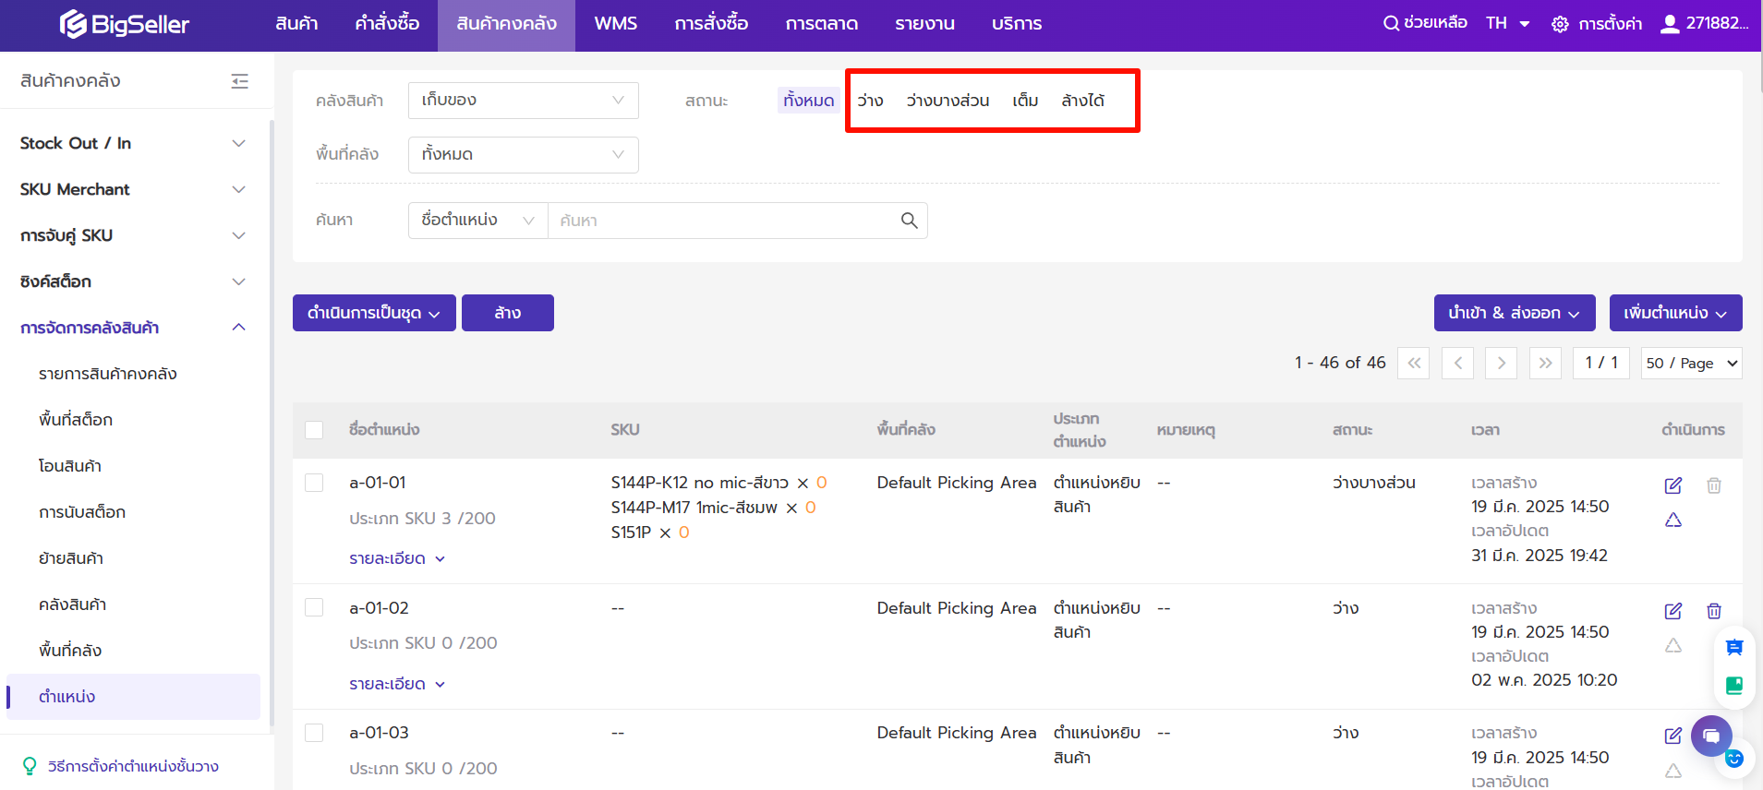Collapse the sidebar menu icon
This screenshot has height=790, width=1763.
tap(240, 81)
